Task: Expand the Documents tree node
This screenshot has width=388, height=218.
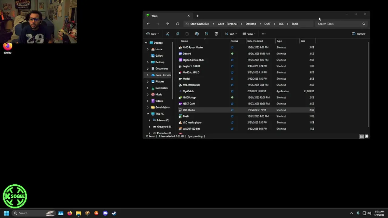Action: pyautogui.click(x=148, y=68)
